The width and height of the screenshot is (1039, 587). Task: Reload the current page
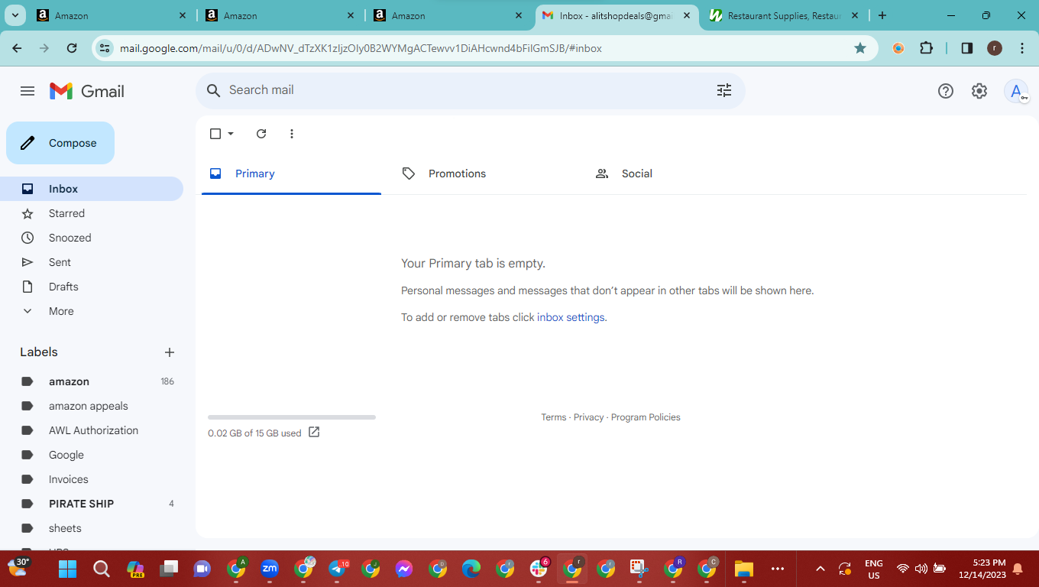(72, 48)
